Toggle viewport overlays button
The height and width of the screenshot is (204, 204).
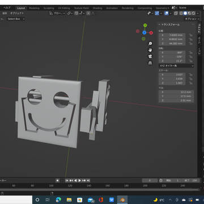click(x=167, y=13)
